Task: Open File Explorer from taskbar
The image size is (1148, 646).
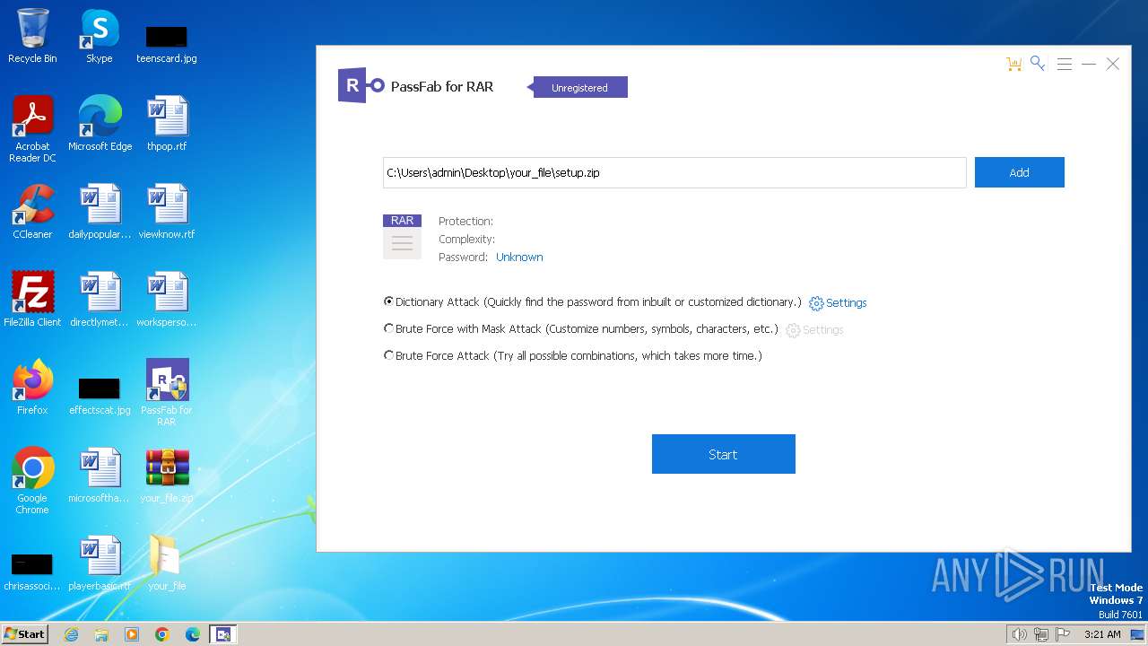Action: click(101, 634)
